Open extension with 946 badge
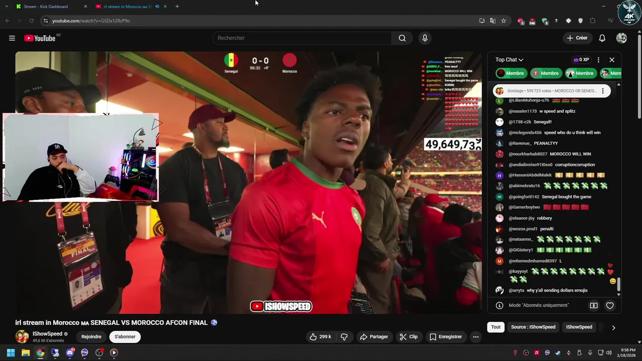Viewport: 642px width, 361px height. [x=532, y=21]
